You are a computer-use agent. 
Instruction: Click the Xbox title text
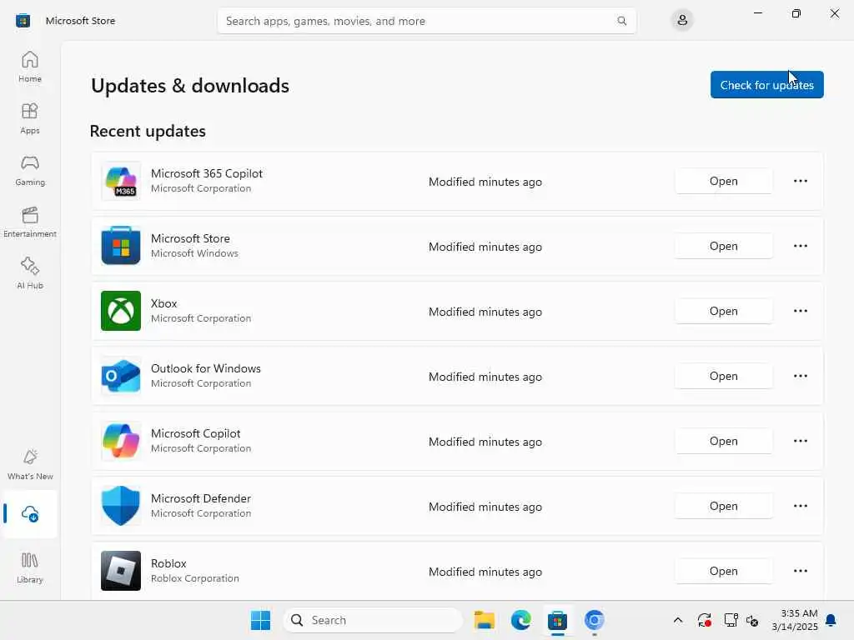pos(164,303)
